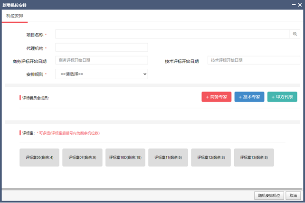Close the 新增机位安排 dialog with X
Screen dimensions: 305x203
(299, 5)
